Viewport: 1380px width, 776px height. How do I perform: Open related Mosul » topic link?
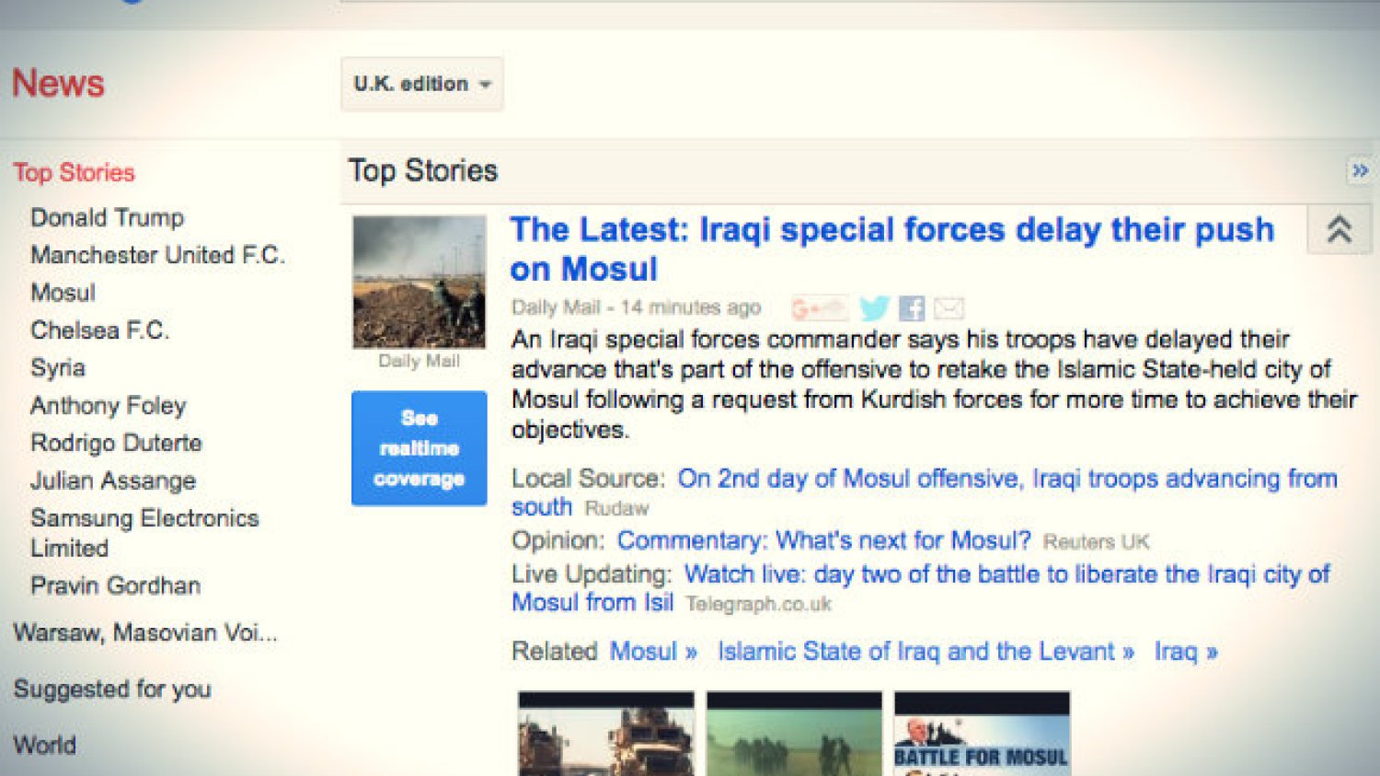[653, 652]
